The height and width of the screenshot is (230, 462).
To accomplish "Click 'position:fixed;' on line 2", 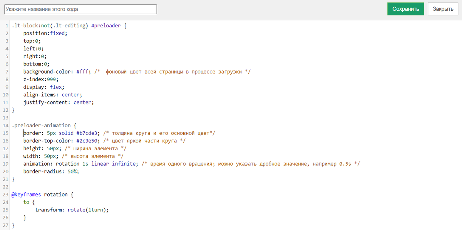I will point(45,33).
